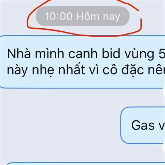
Task: Click the partially visible bubble at the bottom edge
Action: [x=86, y=164]
